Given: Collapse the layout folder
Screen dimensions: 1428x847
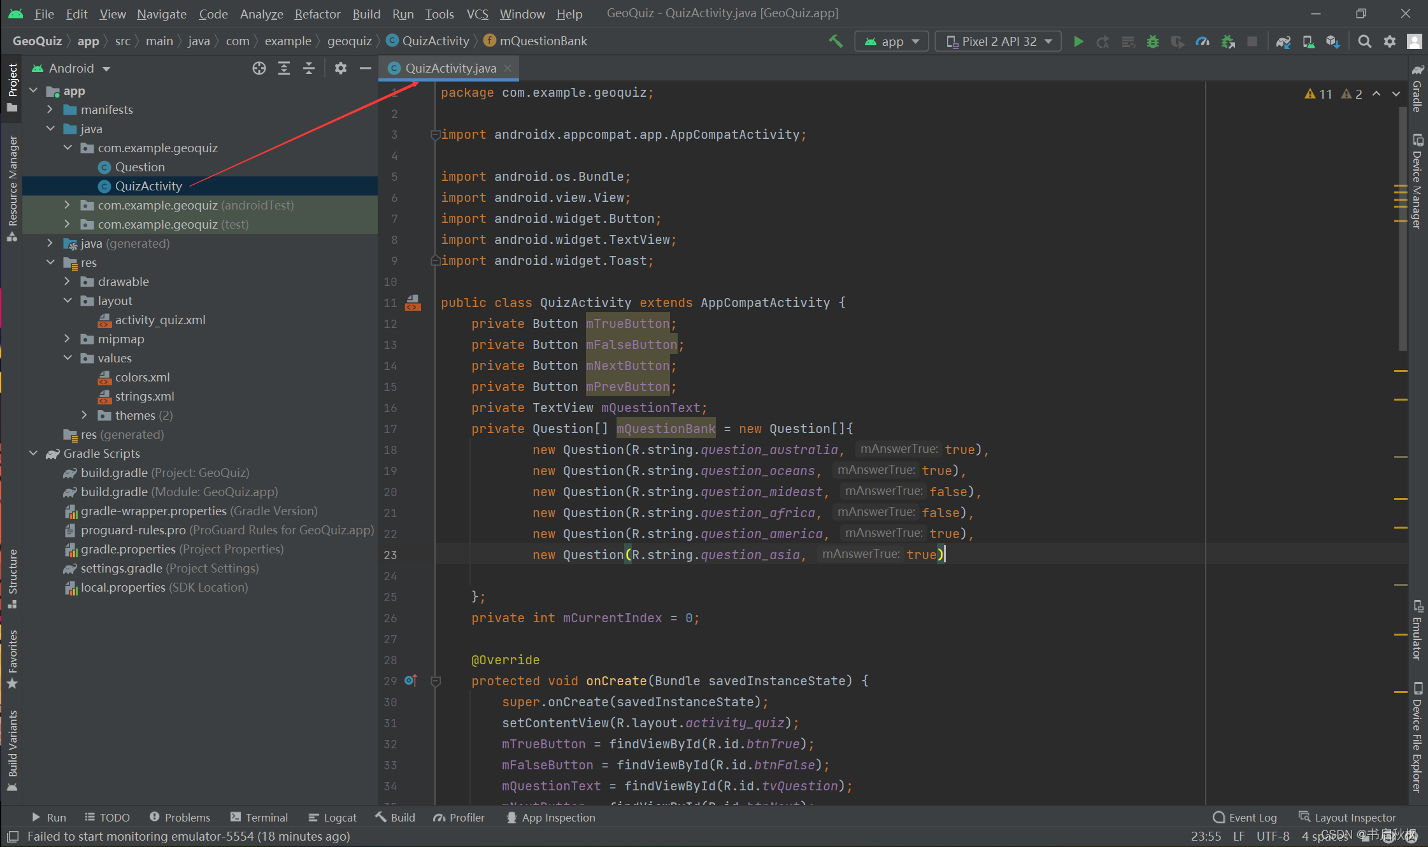Looking at the screenshot, I should (x=67, y=301).
